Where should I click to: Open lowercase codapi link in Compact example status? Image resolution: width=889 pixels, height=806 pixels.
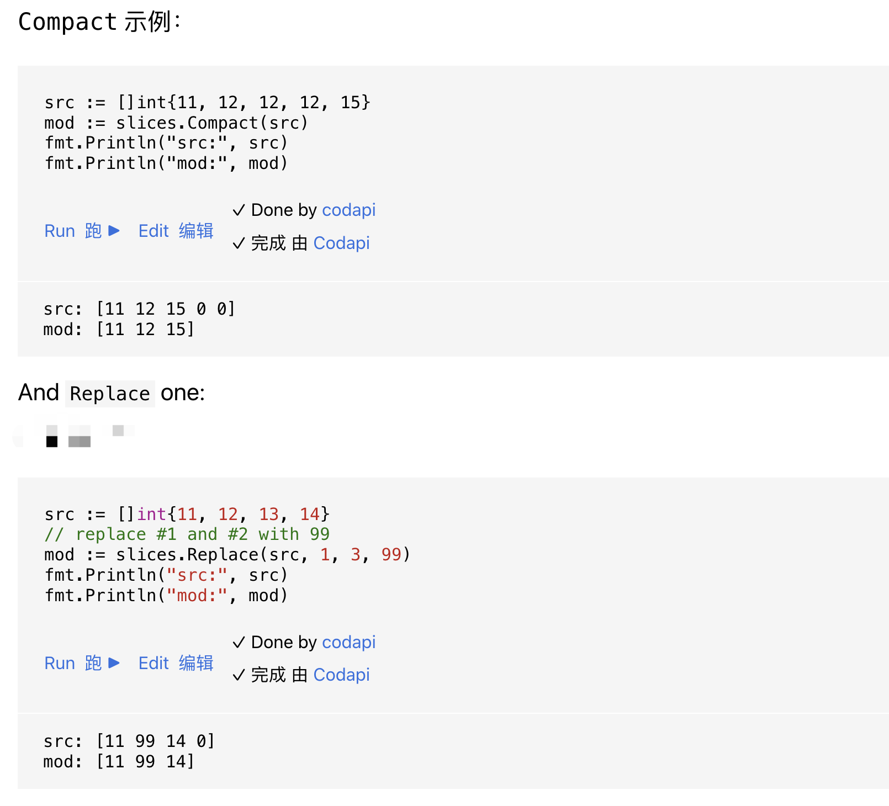tap(348, 210)
